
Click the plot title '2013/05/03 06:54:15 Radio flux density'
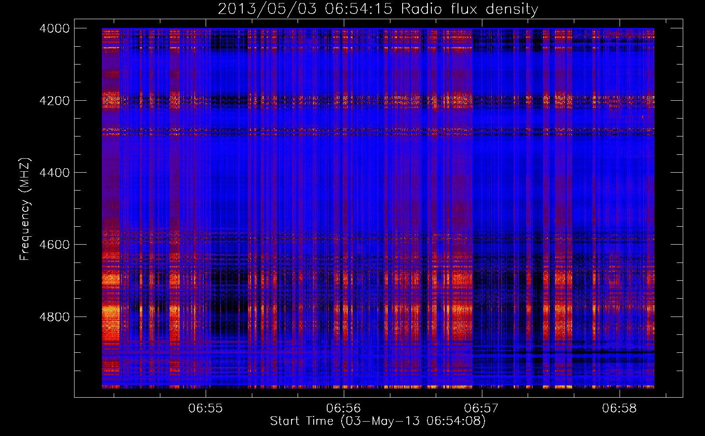click(x=378, y=9)
